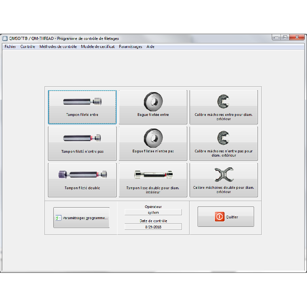Open the Contrôle menu
This screenshot has width=307, height=307.
[x=28, y=47]
